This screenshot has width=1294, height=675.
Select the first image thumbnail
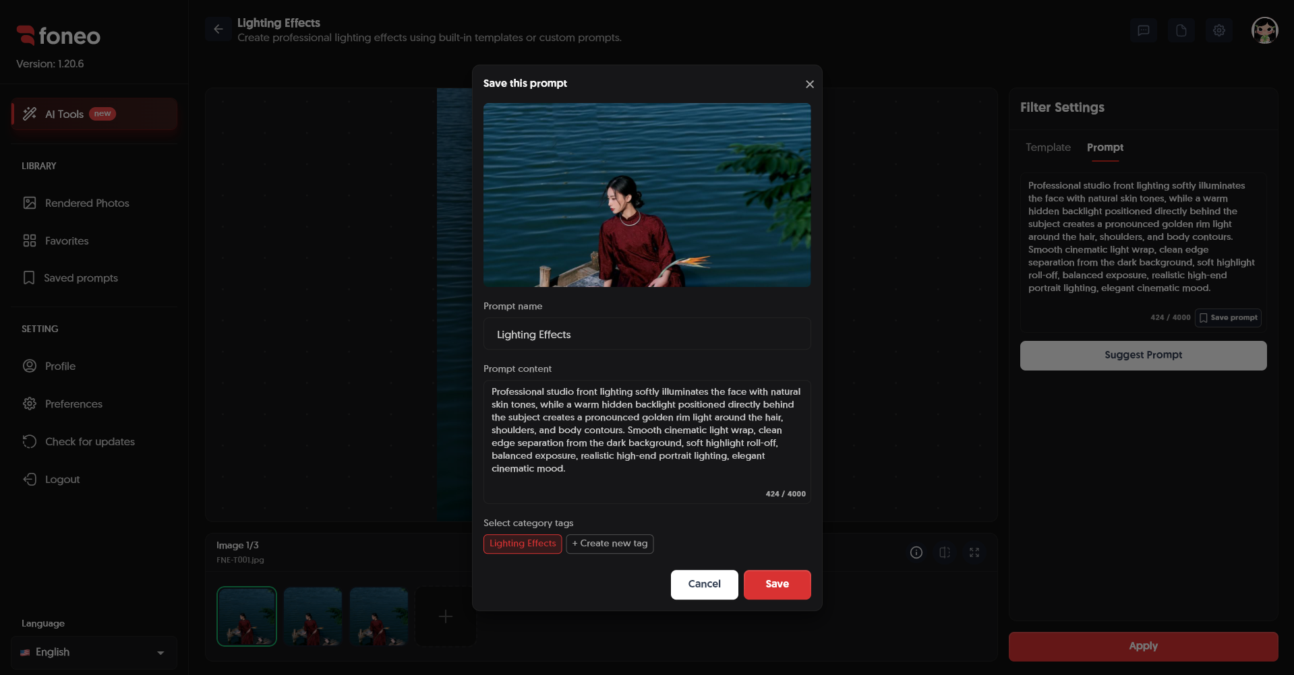pos(247,616)
